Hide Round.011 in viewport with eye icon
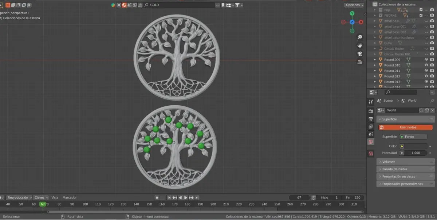This screenshot has height=220, width=437. coord(426,70)
